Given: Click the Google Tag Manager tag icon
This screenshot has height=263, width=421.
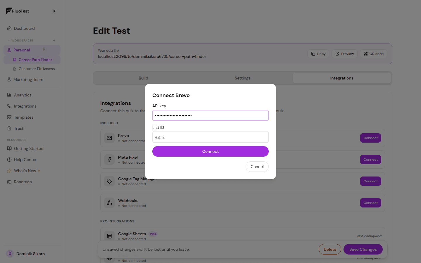Looking at the screenshot, I should click(109, 181).
